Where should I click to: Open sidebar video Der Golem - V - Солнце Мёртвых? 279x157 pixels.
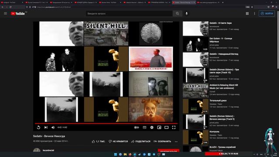point(221,40)
